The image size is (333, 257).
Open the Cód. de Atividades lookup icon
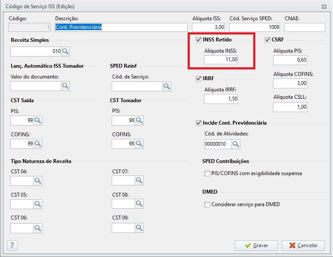tap(236, 144)
